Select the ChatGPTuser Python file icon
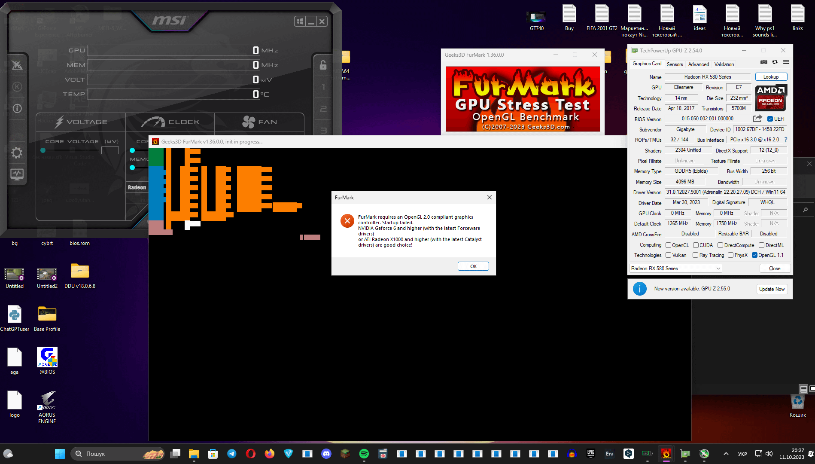Image resolution: width=815 pixels, height=464 pixels. pyautogui.click(x=15, y=318)
